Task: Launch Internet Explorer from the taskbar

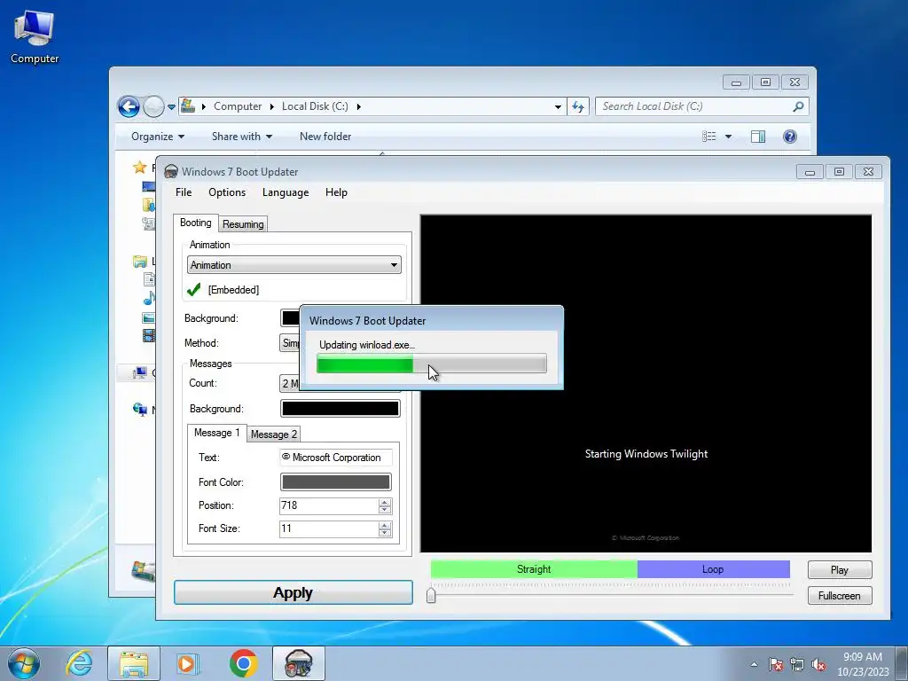Action: tap(79, 663)
